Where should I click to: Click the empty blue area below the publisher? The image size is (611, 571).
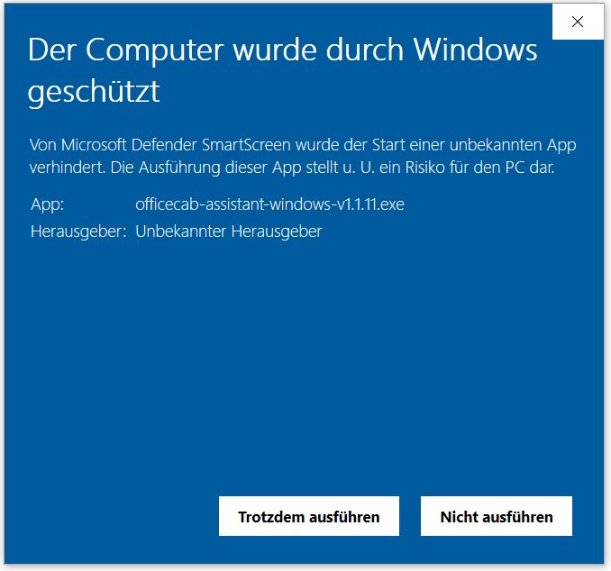(304, 362)
